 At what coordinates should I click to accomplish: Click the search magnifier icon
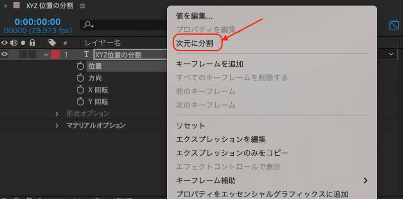(89, 25)
